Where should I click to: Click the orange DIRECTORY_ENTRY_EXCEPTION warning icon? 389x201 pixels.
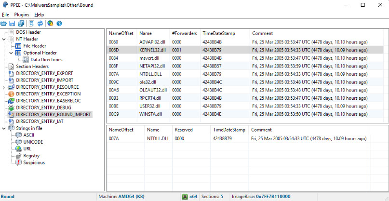[11, 94]
